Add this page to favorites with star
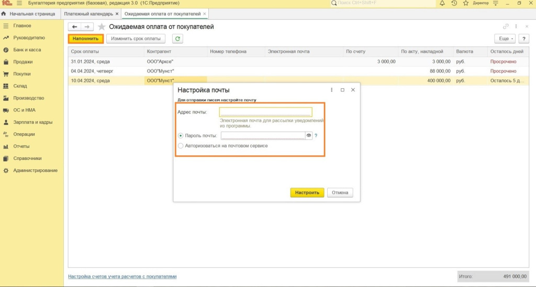The width and height of the screenshot is (536, 287). click(102, 27)
